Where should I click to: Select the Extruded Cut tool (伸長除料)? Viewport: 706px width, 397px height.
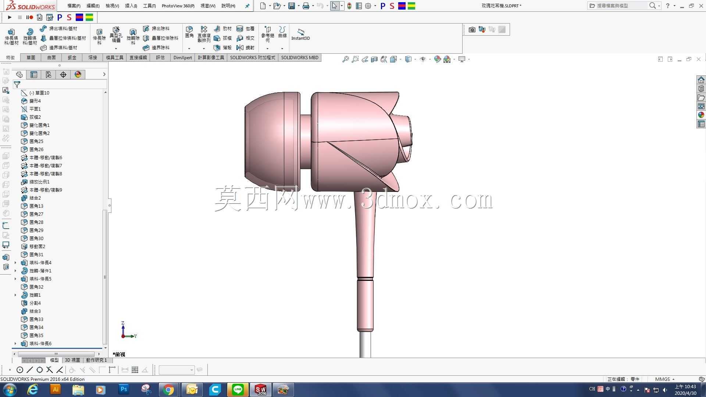(x=99, y=36)
